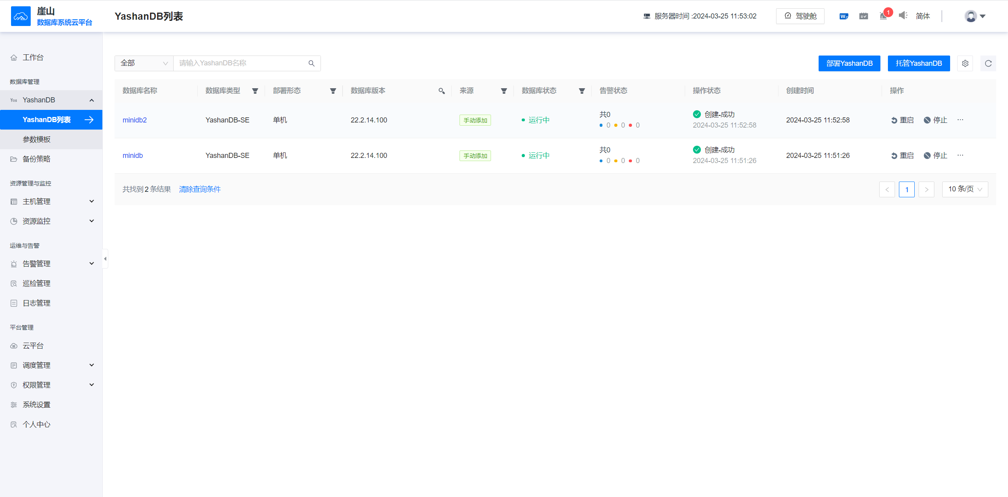
Task: Go to 参数模板 in the sidebar
Action: [37, 139]
